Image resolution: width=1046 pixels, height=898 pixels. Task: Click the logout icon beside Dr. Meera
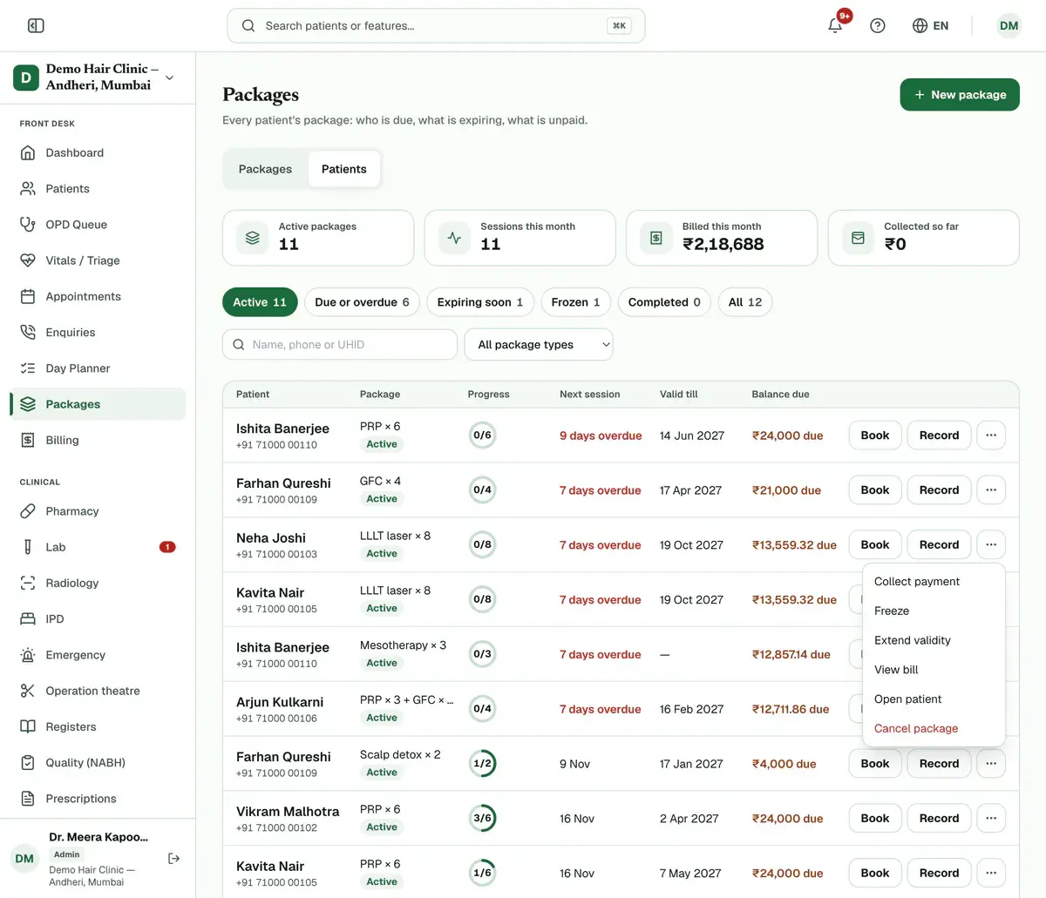pos(173,859)
